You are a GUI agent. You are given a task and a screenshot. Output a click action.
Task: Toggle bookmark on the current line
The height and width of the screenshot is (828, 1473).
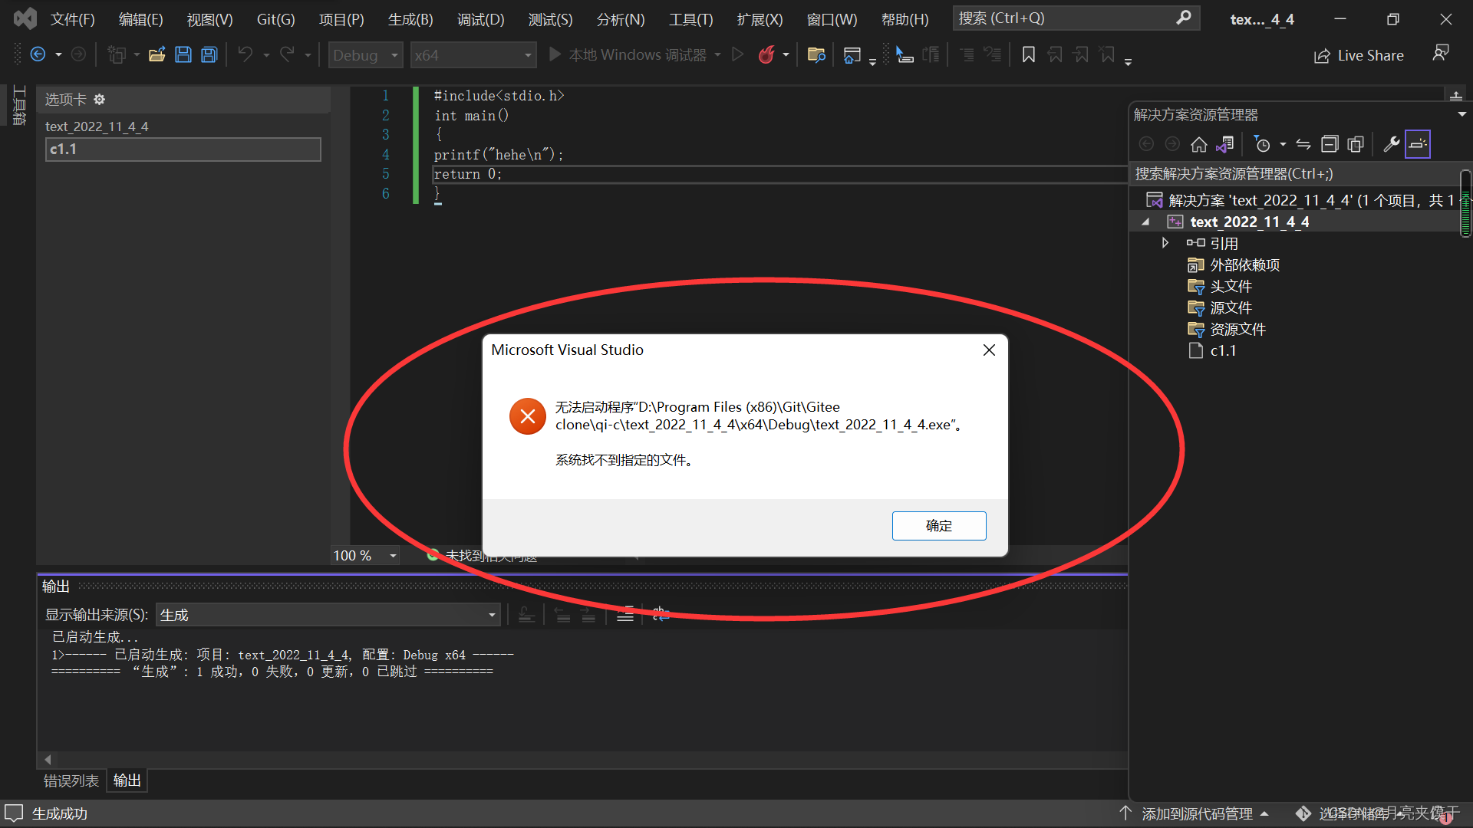(1029, 54)
